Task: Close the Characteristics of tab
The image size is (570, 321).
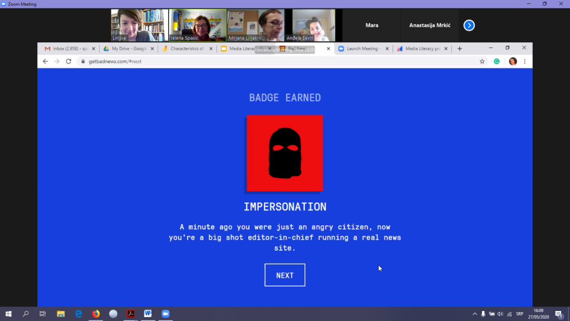Action: point(211,48)
